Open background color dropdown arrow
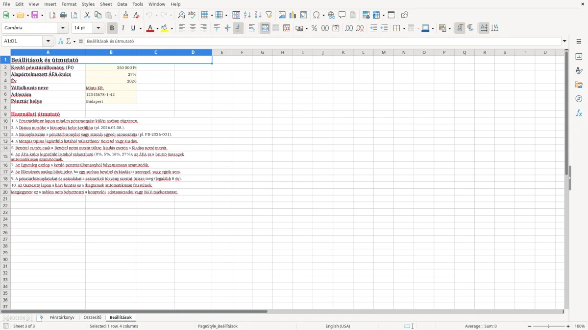 click(x=171, y=28)
